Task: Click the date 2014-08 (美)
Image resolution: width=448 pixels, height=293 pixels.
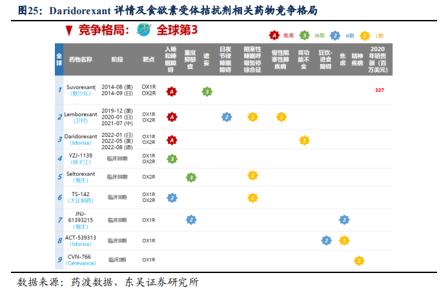Action: pyautogui.click(x=117, y=87)
